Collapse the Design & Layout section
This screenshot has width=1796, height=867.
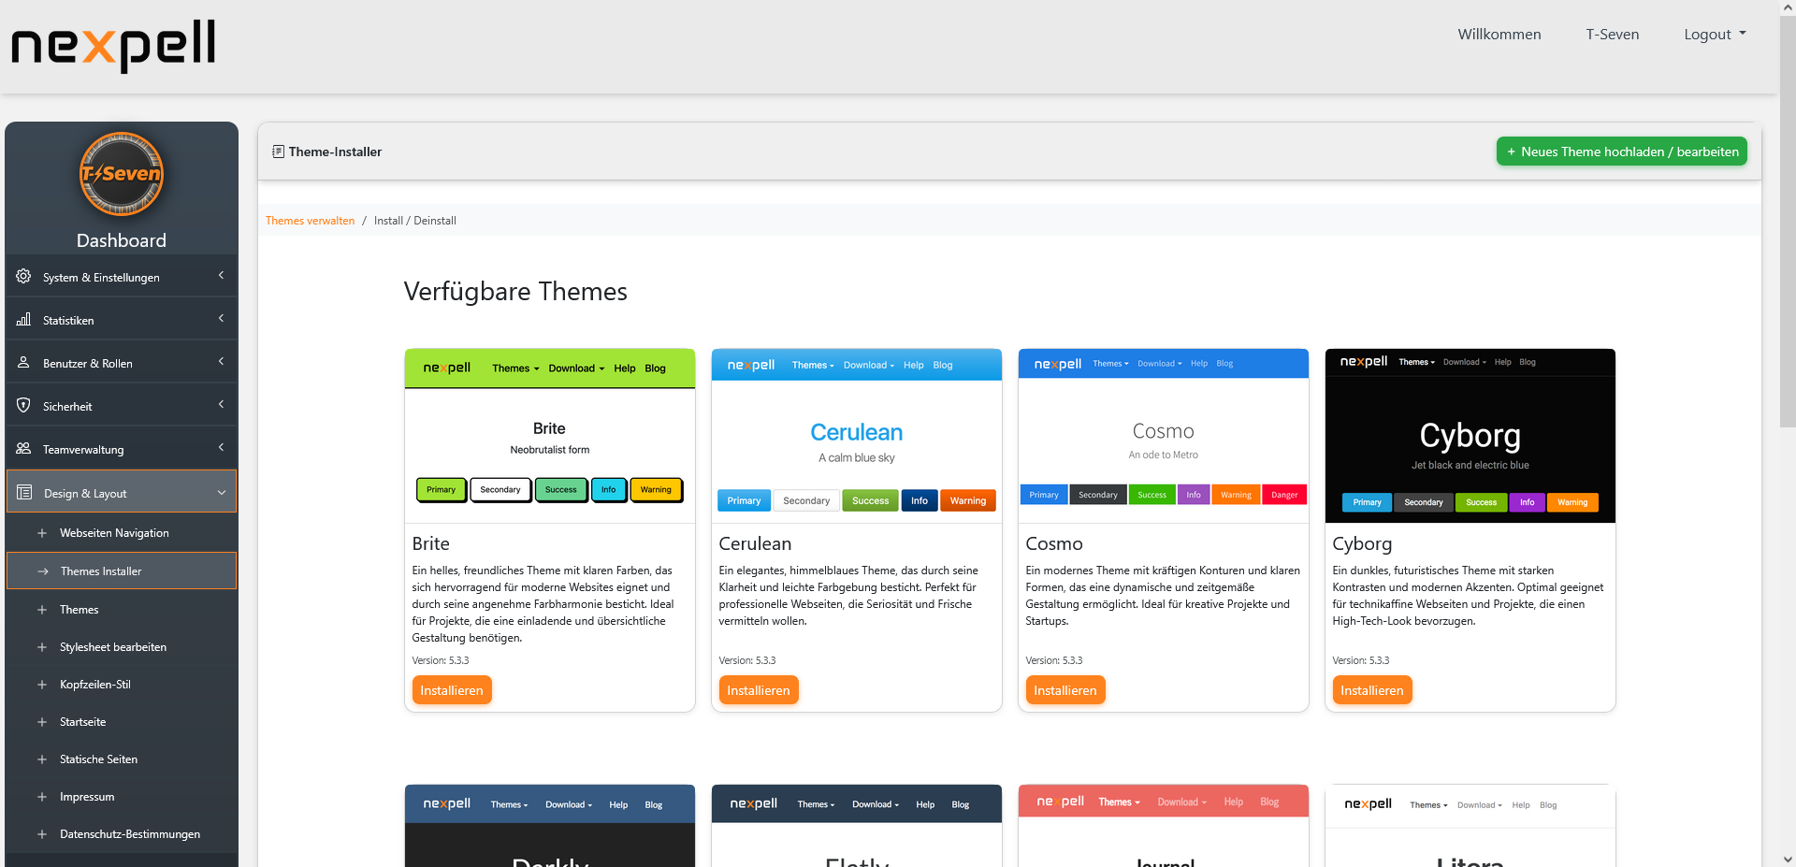click(222, 492)
